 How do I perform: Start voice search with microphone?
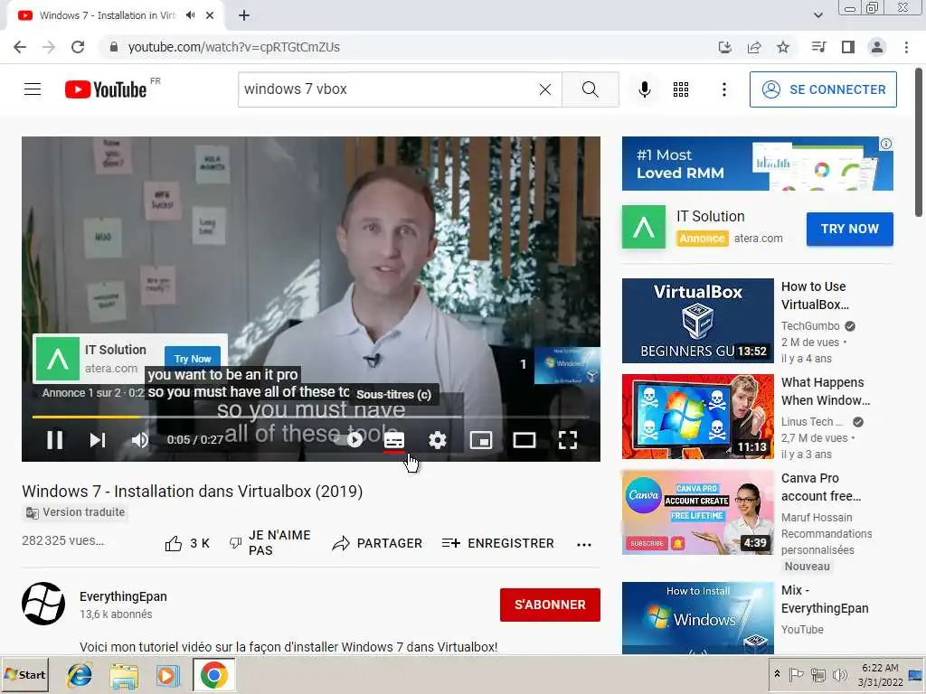[644, 89]
